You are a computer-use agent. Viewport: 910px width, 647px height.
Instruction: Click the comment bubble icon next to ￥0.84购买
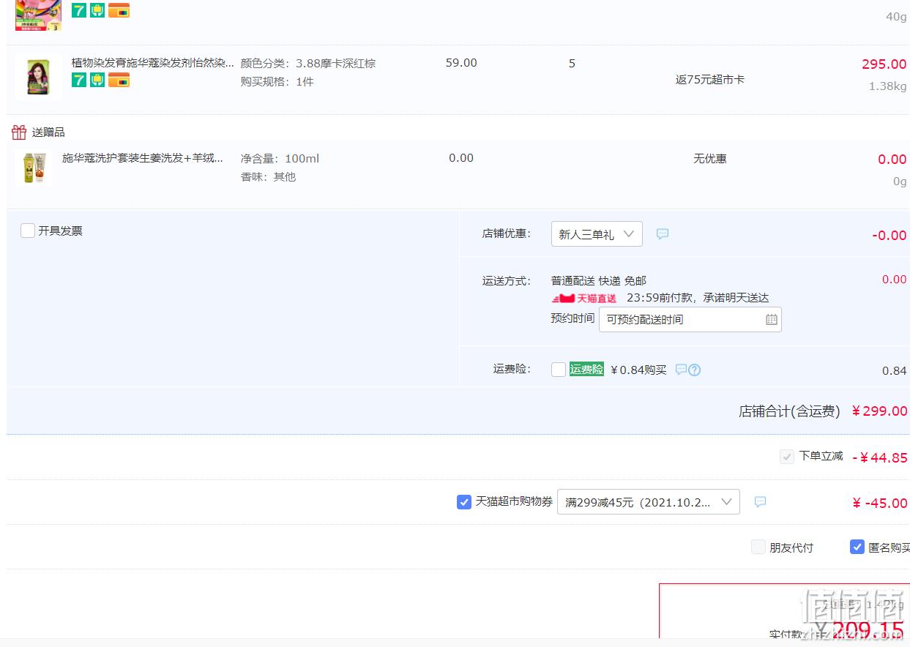(x=681, y=370)
